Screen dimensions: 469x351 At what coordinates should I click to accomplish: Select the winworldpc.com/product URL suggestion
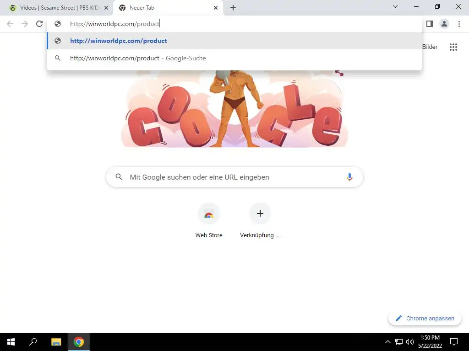(234, 41)
